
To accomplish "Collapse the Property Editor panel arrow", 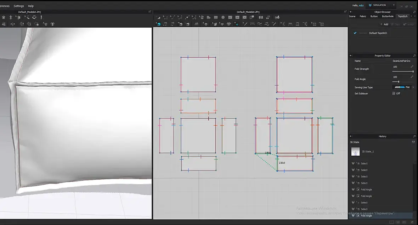I will (x=351, y=56).
